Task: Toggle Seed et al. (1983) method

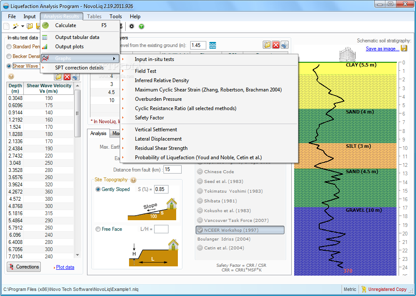Action: 200,181
